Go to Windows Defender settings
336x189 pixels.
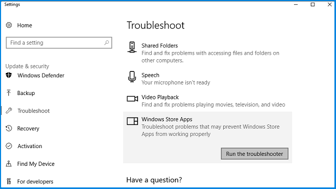click(x=41, y=76)
